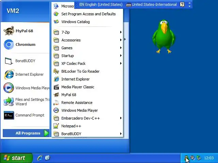The image size is (218, 163).
Task: Launch Command Prompt icon
Action: click(x=9, y=115)
